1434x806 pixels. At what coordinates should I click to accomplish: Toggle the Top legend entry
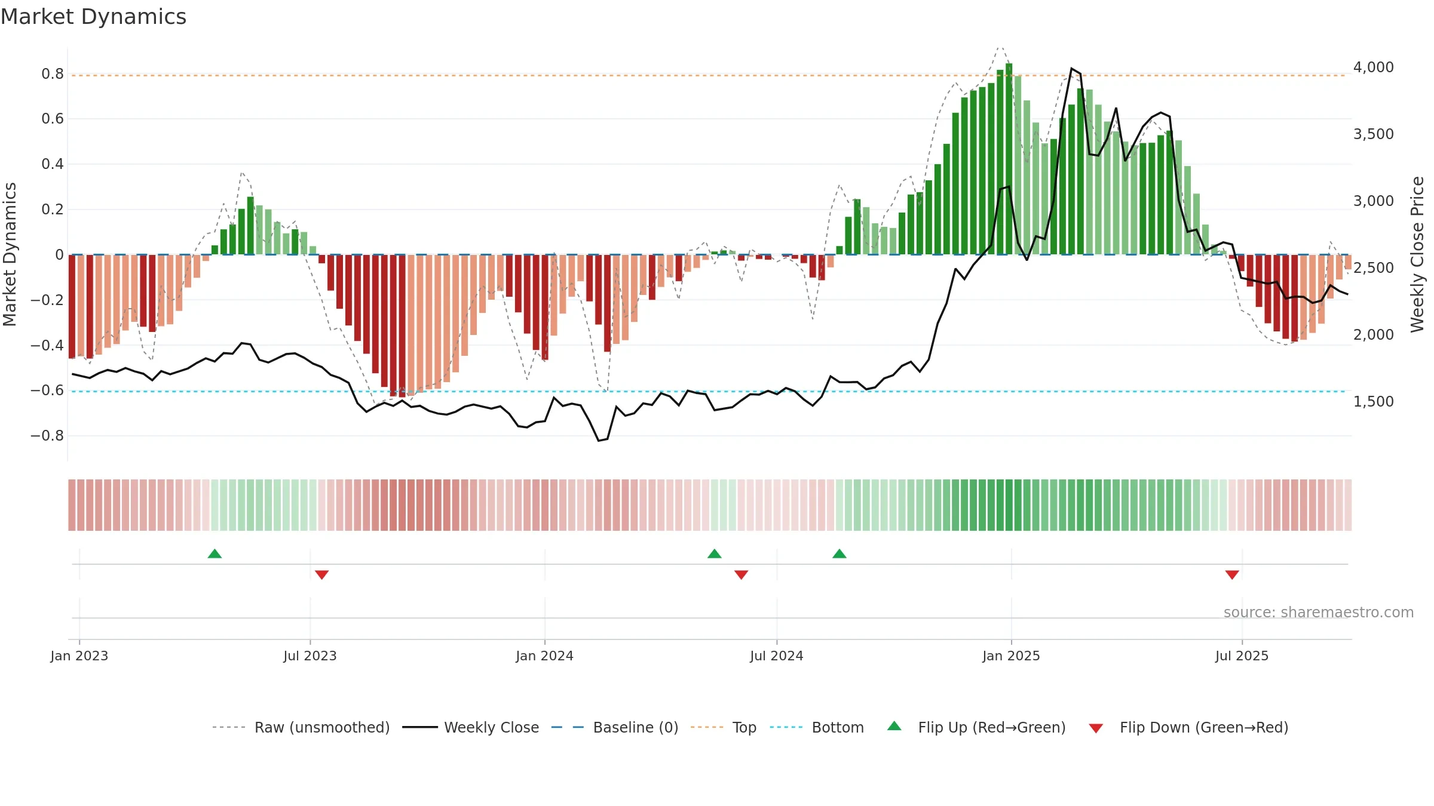[x=724, y=727]
